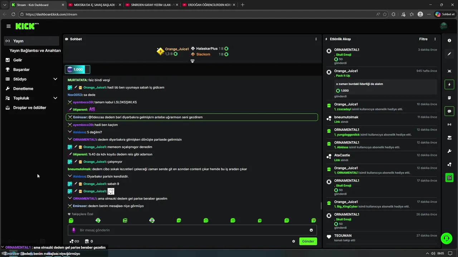Switch to ERDOĞAN ÖĞRENCİLERDEN tab

click(209, 5)
